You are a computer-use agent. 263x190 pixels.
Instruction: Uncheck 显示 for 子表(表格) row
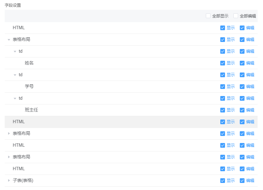coord(223,181)
